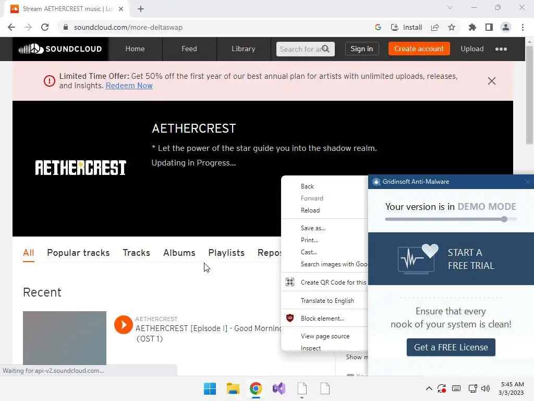Click Upload in the header
The width and height of the screenshot is (534, 401).
coord(472,49)
